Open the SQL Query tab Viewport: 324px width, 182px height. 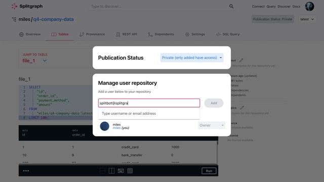click(228, 34)
